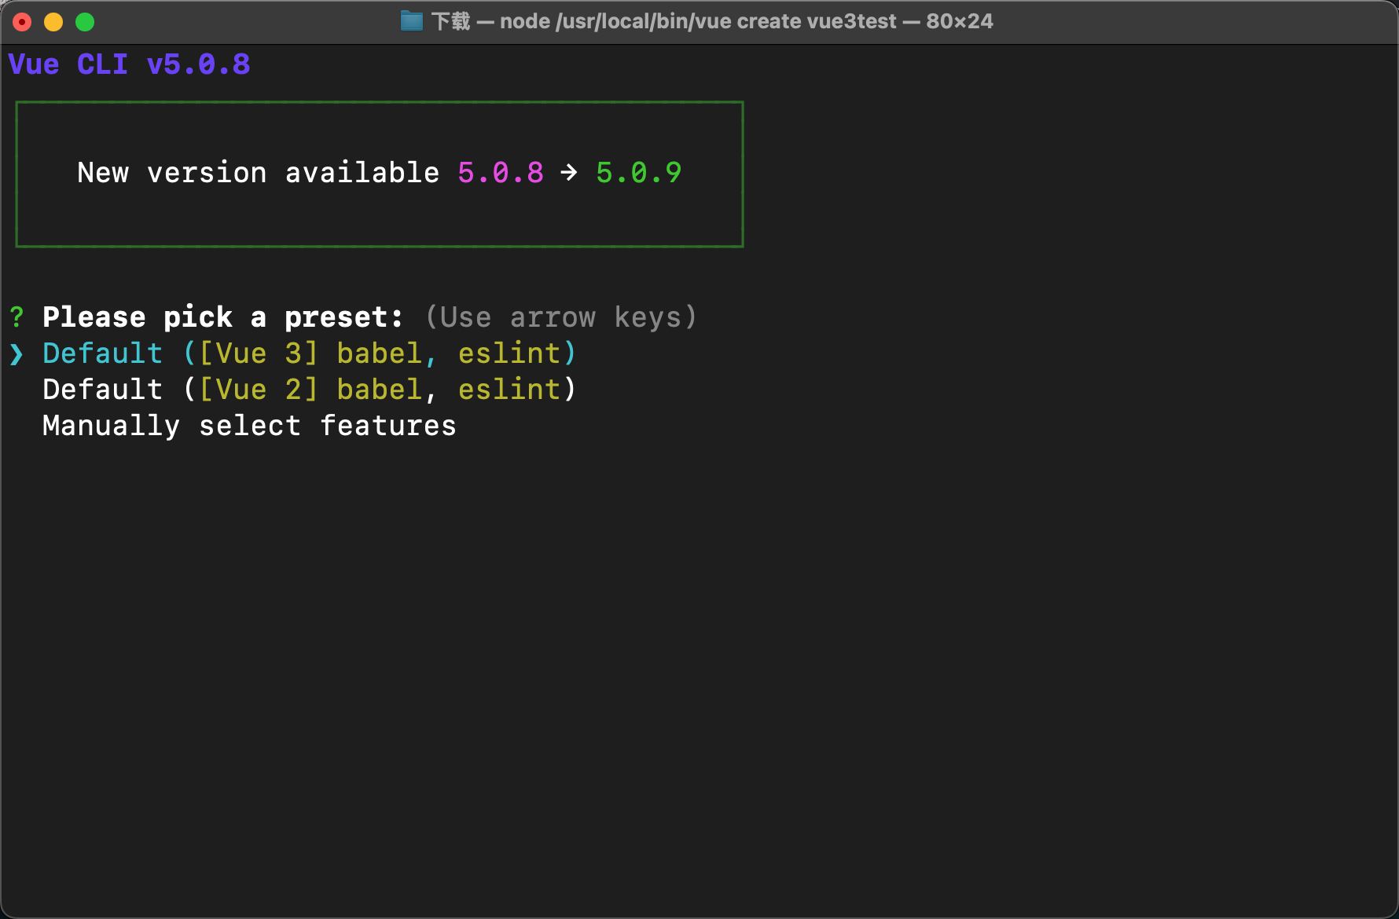Click the cyan ❯ selection pointer

pos(17,354)
